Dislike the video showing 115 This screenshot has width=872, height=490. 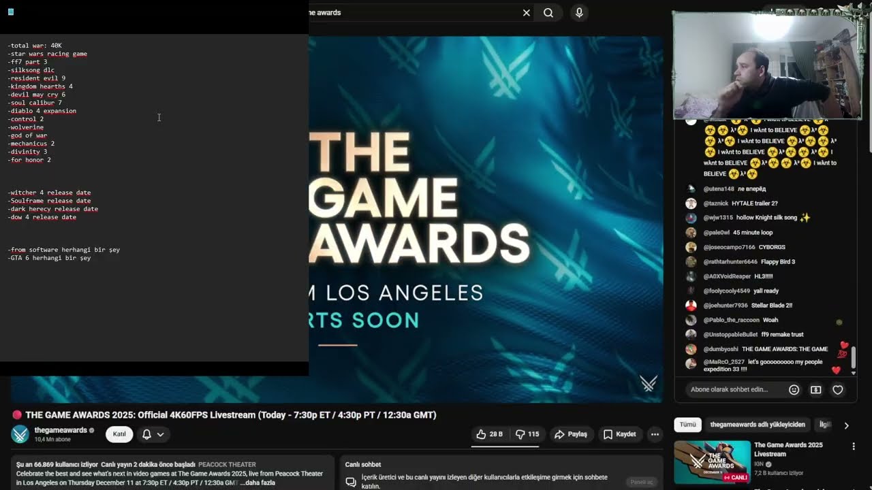527,434
